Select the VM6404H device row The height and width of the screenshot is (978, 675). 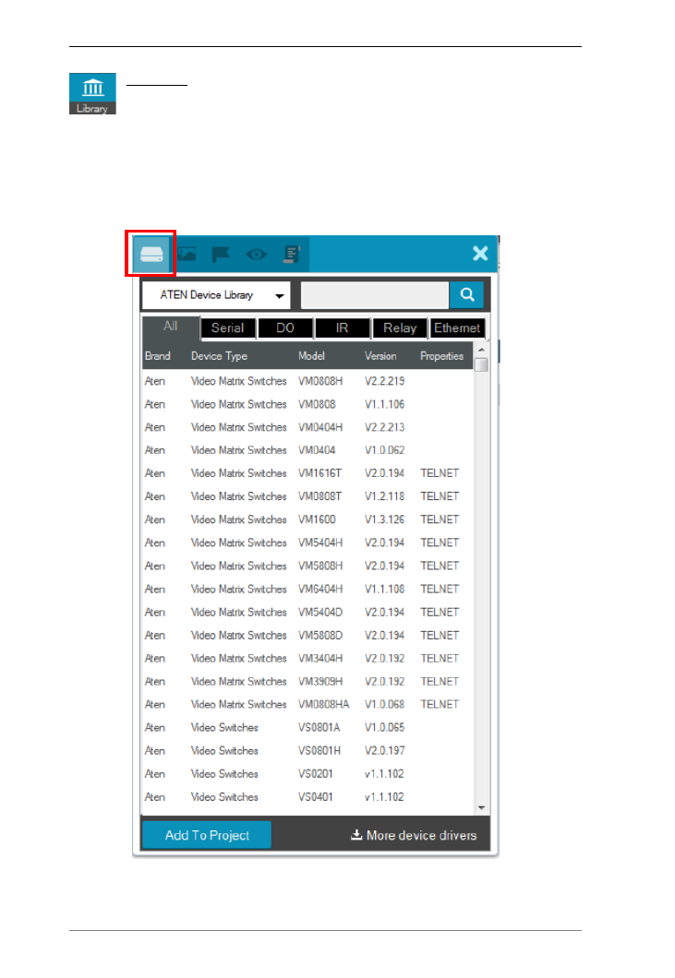tap(307, 589)
